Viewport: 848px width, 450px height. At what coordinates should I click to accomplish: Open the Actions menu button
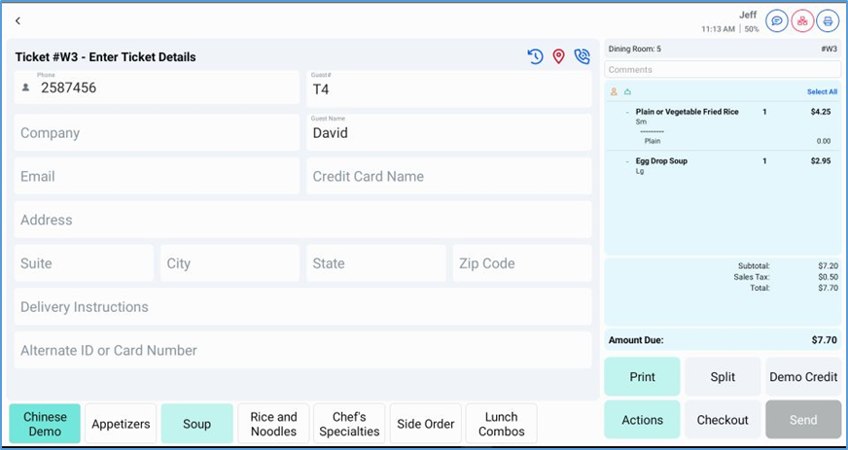point(642,420)
